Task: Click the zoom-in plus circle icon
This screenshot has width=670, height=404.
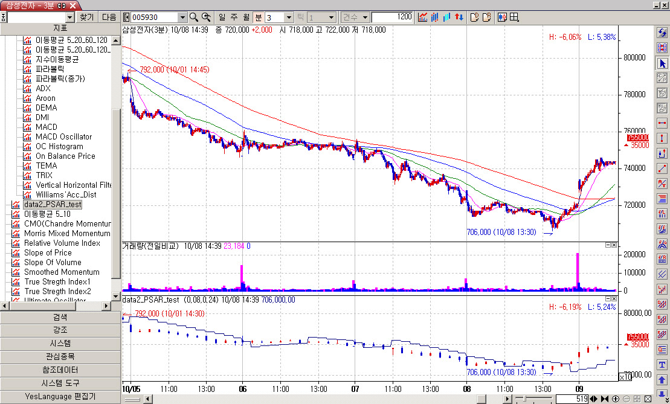Action: [x=616, y=399]
